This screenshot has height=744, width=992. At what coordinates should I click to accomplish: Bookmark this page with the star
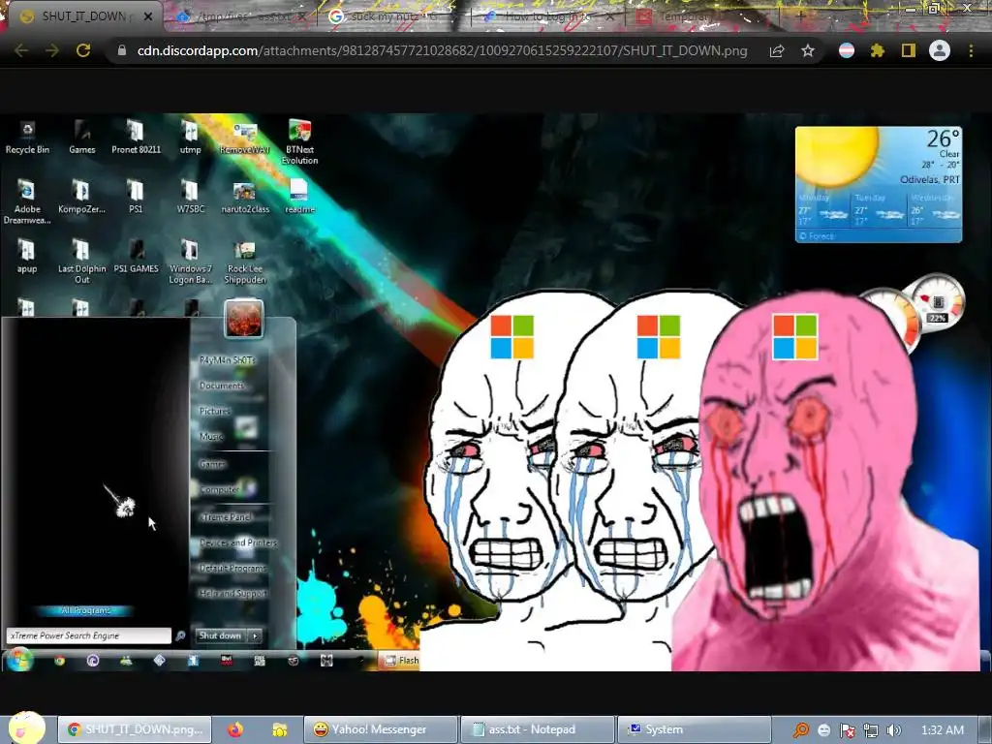point(807,50)
